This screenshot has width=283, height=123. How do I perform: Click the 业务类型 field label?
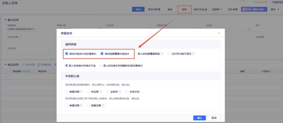click(260, 37)
